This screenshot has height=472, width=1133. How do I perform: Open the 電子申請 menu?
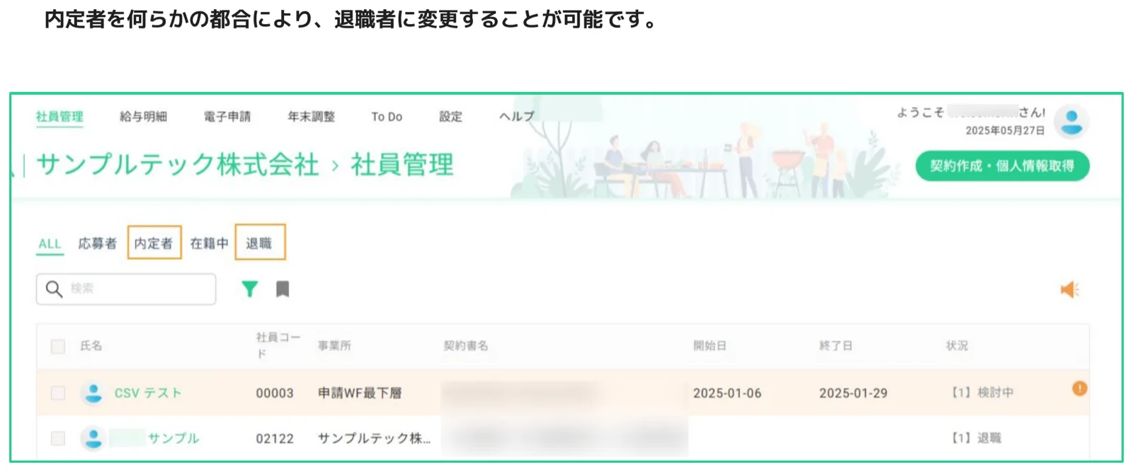[227, 117]
